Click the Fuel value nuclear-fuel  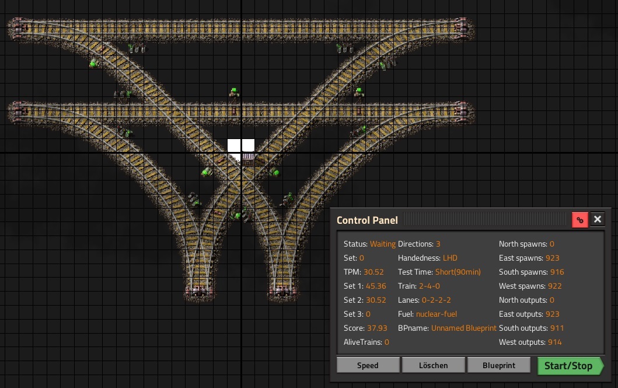click(x=437, y=314)
